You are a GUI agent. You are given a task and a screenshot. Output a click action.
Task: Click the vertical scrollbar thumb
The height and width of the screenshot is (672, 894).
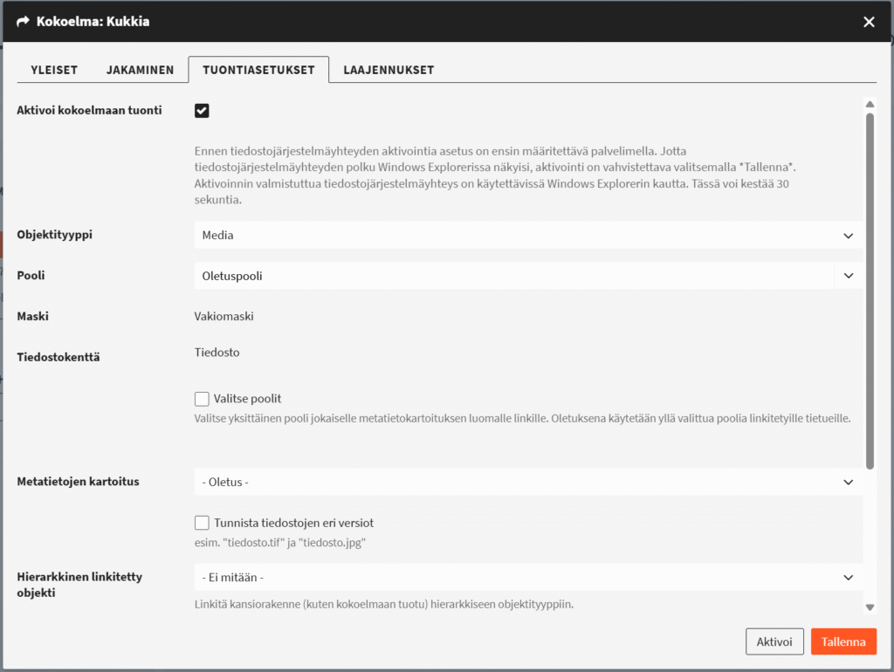coord(870,291)
